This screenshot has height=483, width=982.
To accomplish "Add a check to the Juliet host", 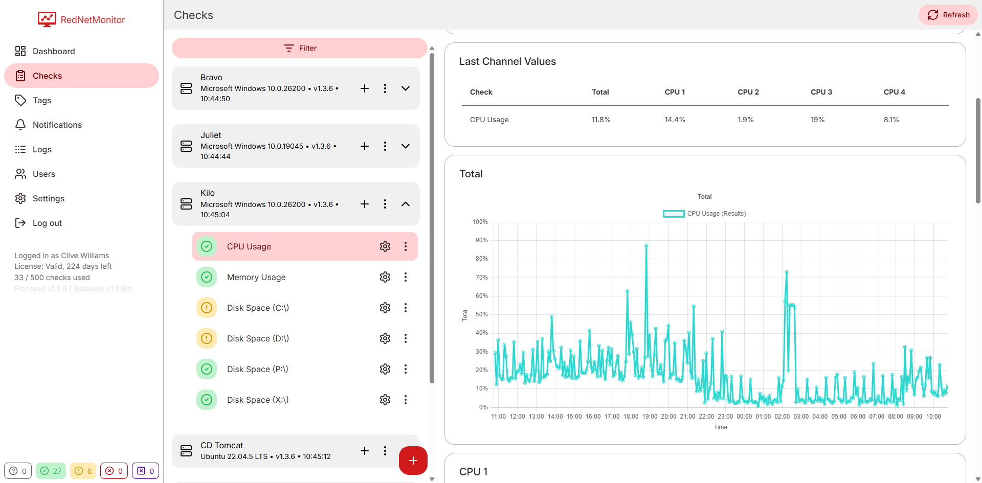I will pos(365,146).
